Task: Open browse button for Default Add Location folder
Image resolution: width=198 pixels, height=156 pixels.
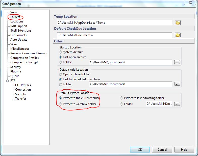Action: [x=177, y=84]
